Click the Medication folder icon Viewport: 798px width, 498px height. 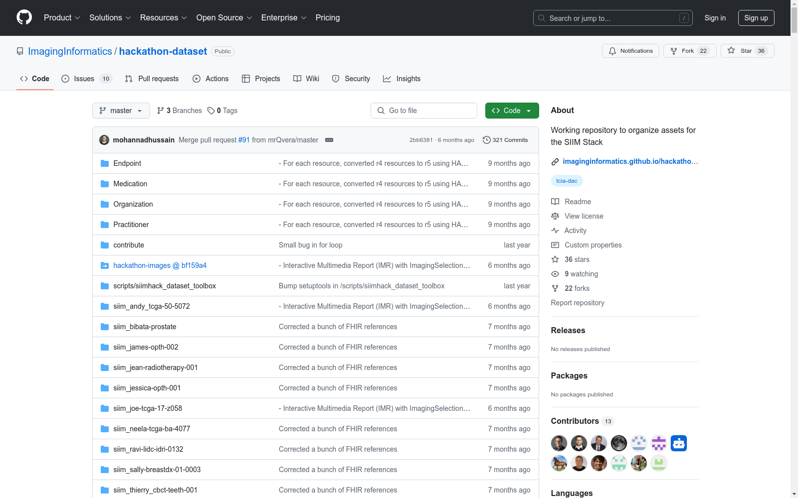click(x=105, y=184)
